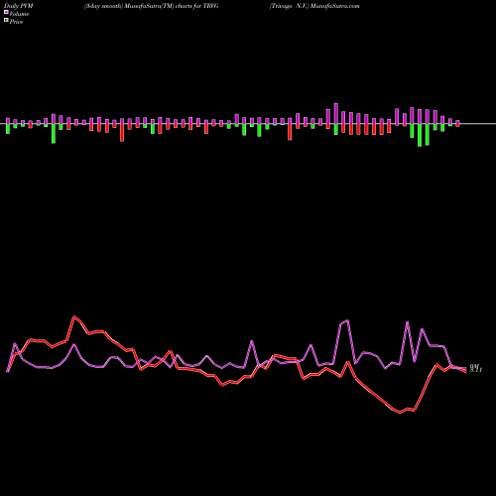Viewport: 496px width, 496px height.
Task: Click the overlapping value label at the lines' right end
Action: pos(476,368)
